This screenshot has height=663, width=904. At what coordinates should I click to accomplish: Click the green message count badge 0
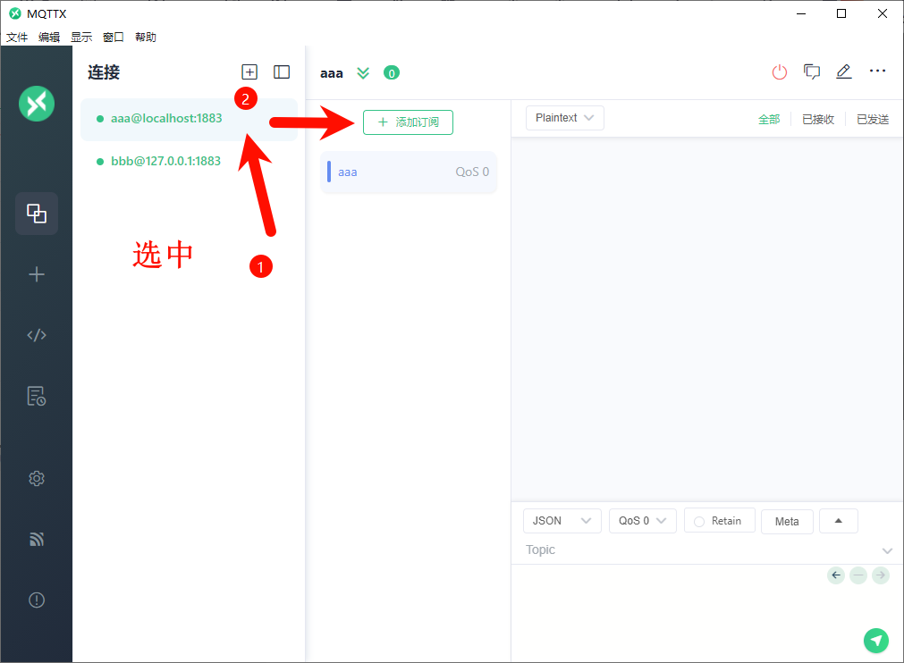(x=392, y=73)
